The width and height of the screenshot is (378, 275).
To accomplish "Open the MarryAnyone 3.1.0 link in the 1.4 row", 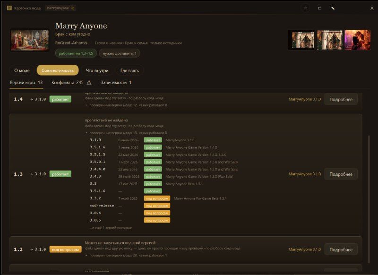I will point(304,99).
